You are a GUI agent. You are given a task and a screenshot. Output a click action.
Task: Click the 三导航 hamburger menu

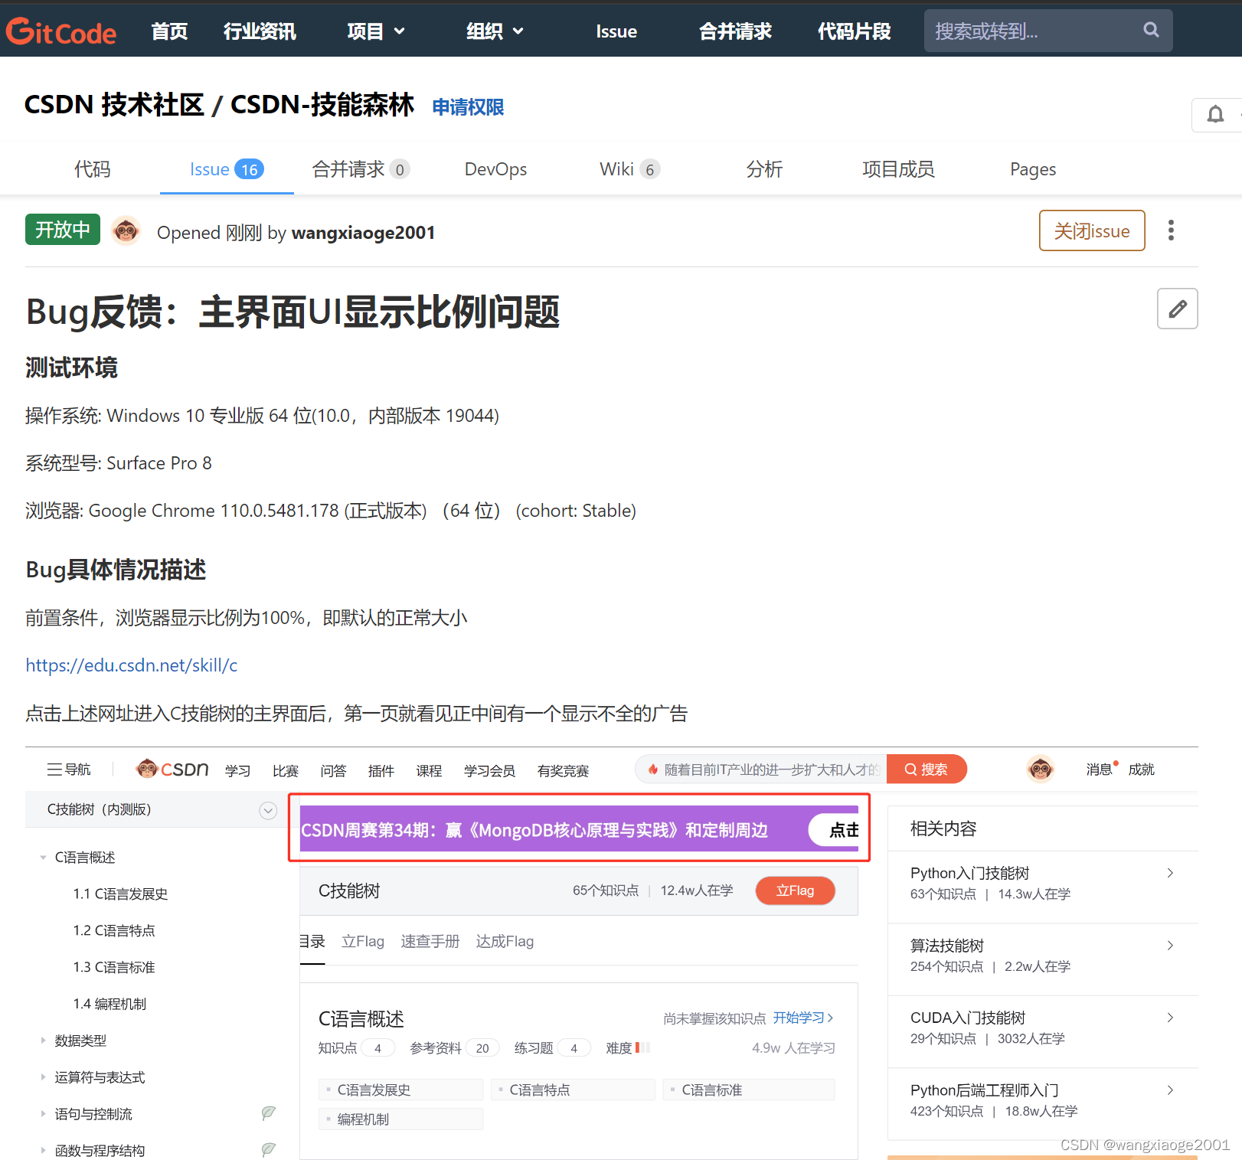click(69, 770)
